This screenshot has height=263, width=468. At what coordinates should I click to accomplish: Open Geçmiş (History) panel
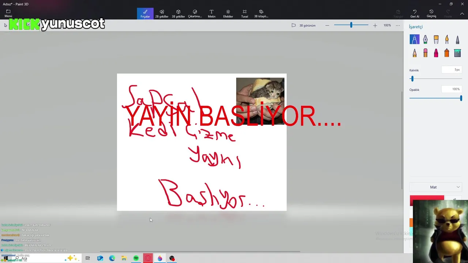431,14
